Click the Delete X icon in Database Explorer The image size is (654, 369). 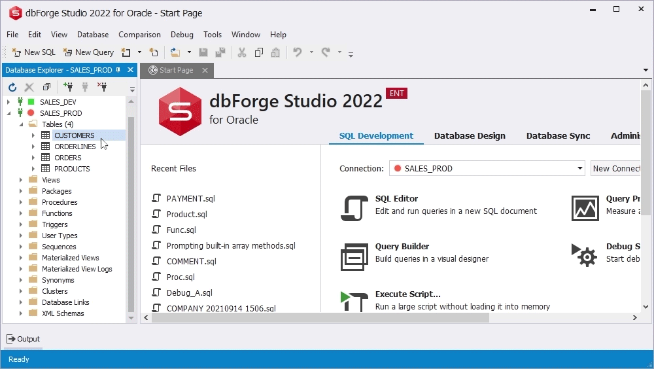(29, 87)
